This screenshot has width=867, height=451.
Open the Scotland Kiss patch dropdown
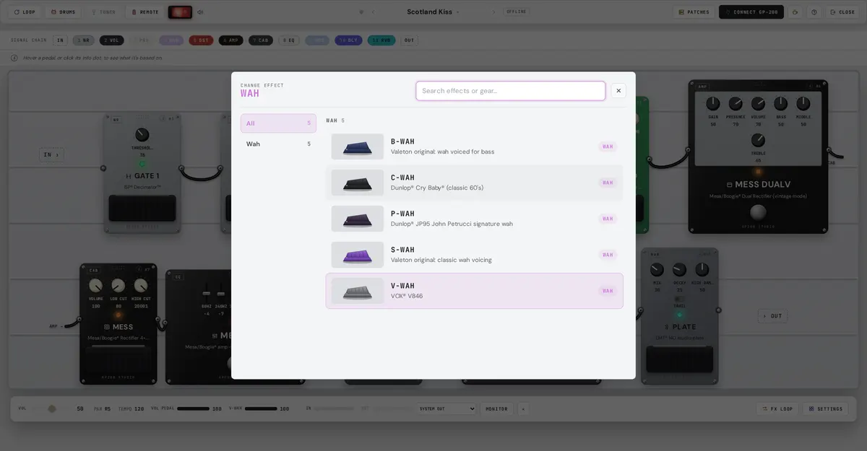pos(433,12)
